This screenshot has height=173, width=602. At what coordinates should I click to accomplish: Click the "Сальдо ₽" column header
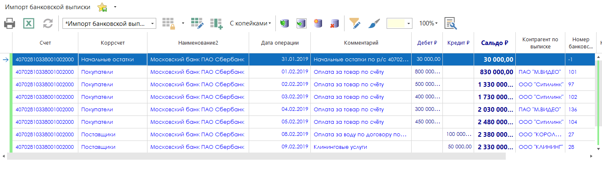[495, 43]
